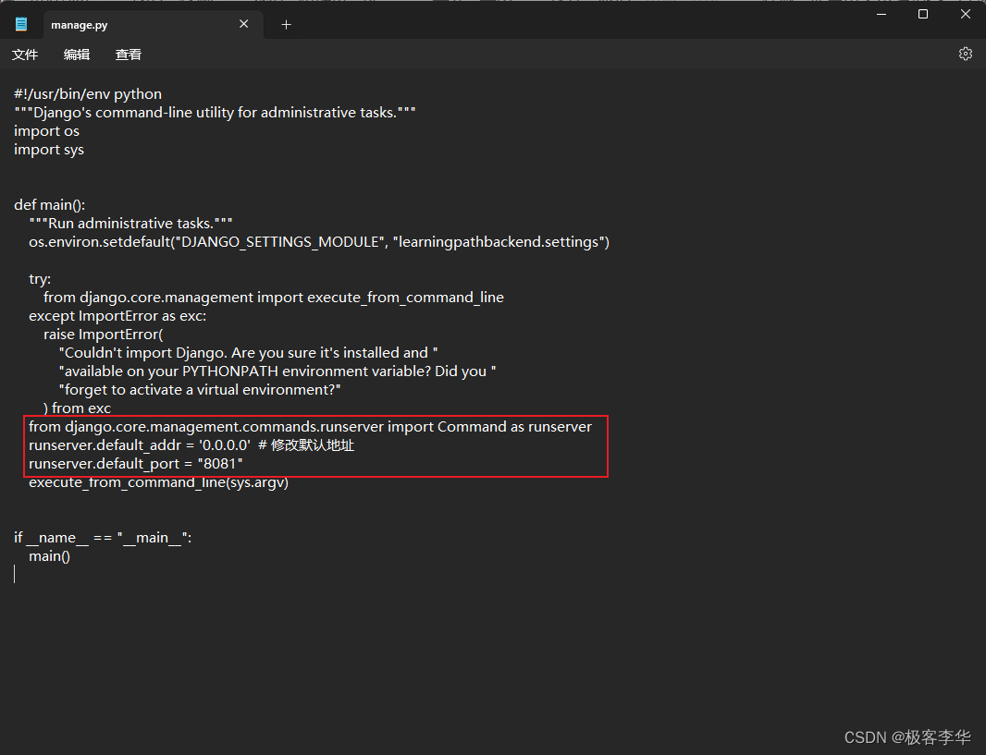This screenshot has width=986, height=755.
Task: Maximize the Notepad window
Action: (923, 14)
